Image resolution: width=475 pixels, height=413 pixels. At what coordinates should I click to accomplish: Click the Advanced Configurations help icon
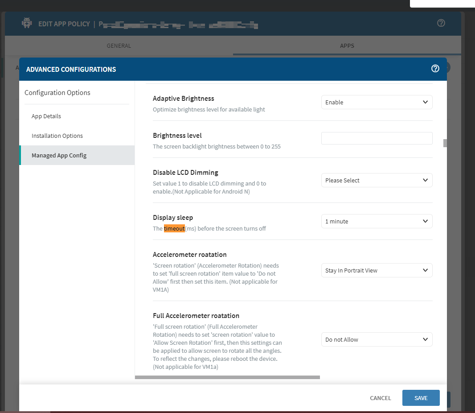[x=435, y=69]
